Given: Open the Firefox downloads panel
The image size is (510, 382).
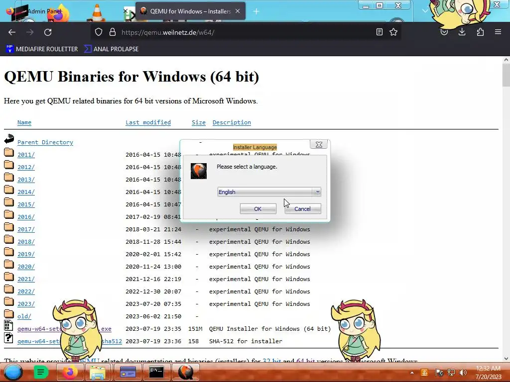Looking at the screenshot, I should 462,32.
